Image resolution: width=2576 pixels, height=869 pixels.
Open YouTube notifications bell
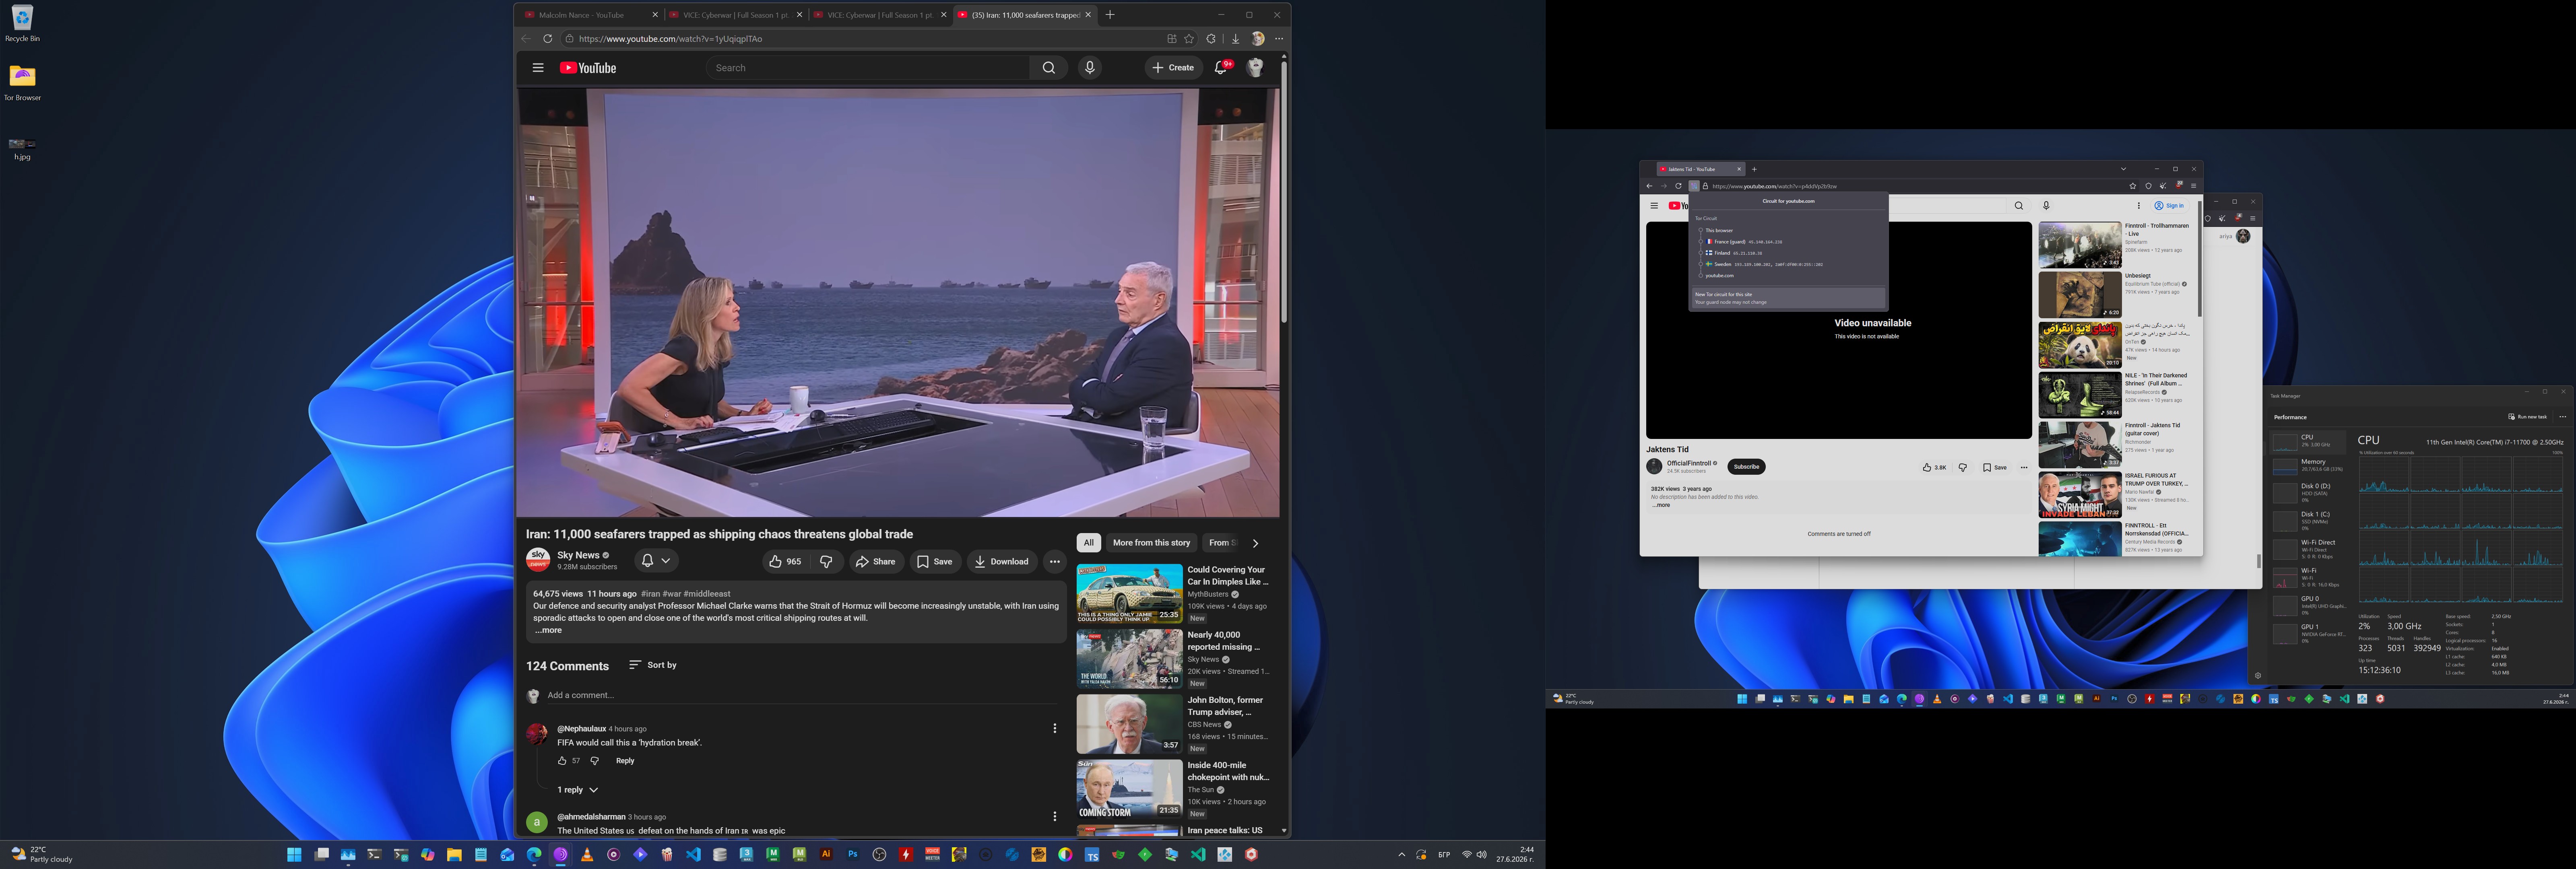pyautogui.click(x=1221, y=68)
